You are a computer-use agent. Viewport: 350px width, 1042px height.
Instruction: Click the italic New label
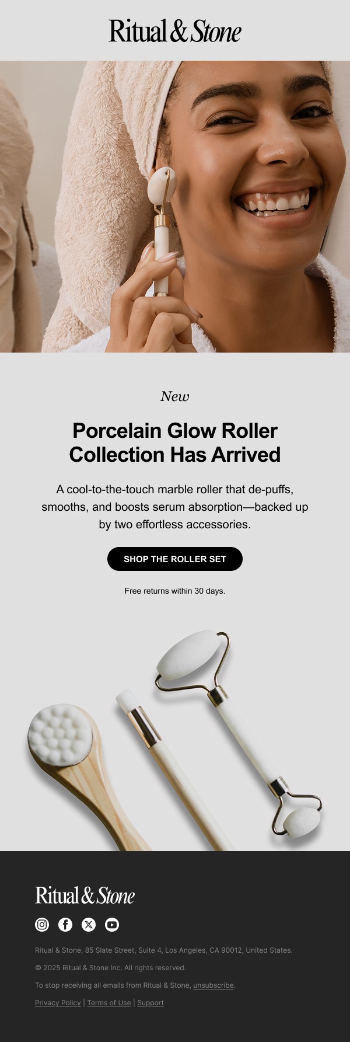[x=175, y=396]
